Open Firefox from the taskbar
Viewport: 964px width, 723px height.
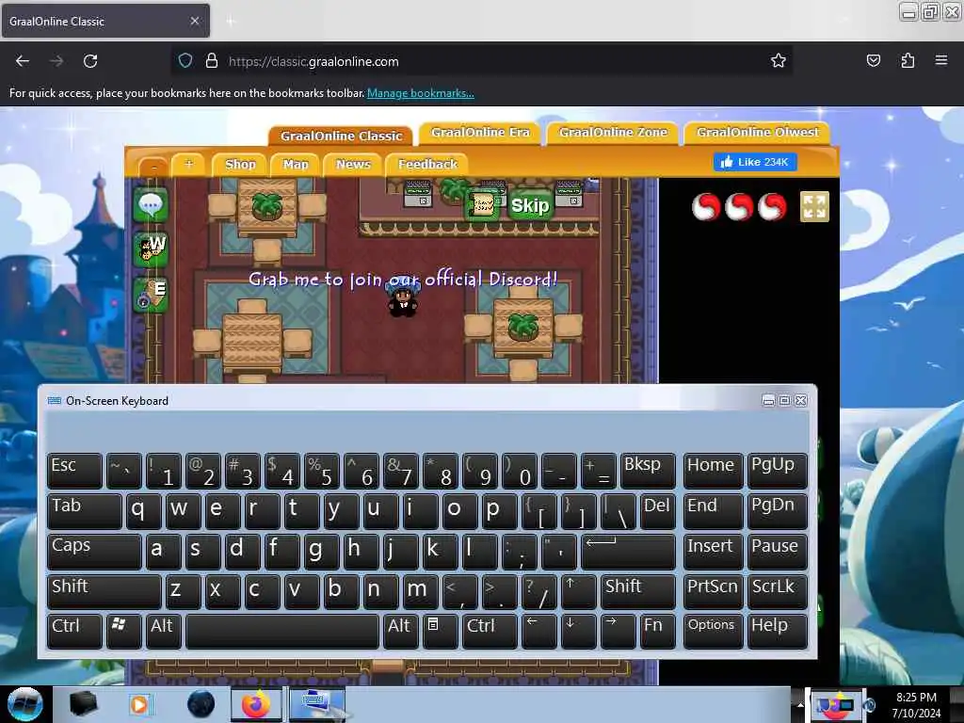click(256, 704)
